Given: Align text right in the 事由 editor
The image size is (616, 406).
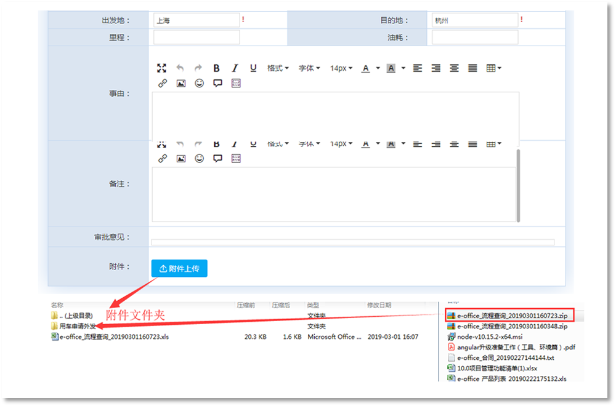Looking at the screenshot, I should (x=436, y=68).
